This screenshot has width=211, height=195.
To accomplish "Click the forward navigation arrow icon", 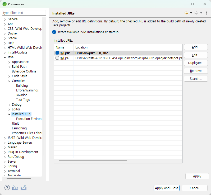I will [x=196, y=13].
